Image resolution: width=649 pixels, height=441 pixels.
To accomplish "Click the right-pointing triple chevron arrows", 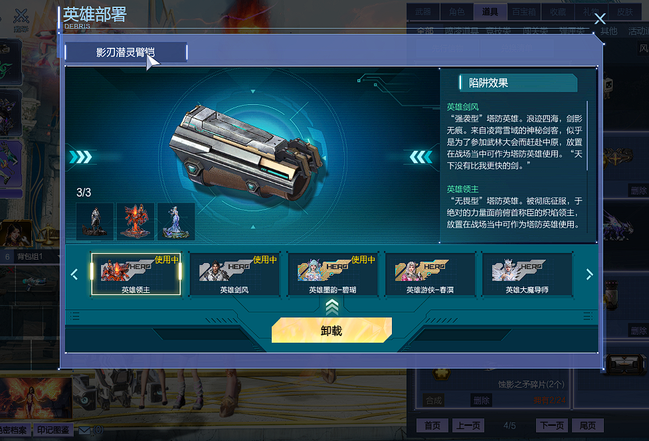I will (81, 157).
